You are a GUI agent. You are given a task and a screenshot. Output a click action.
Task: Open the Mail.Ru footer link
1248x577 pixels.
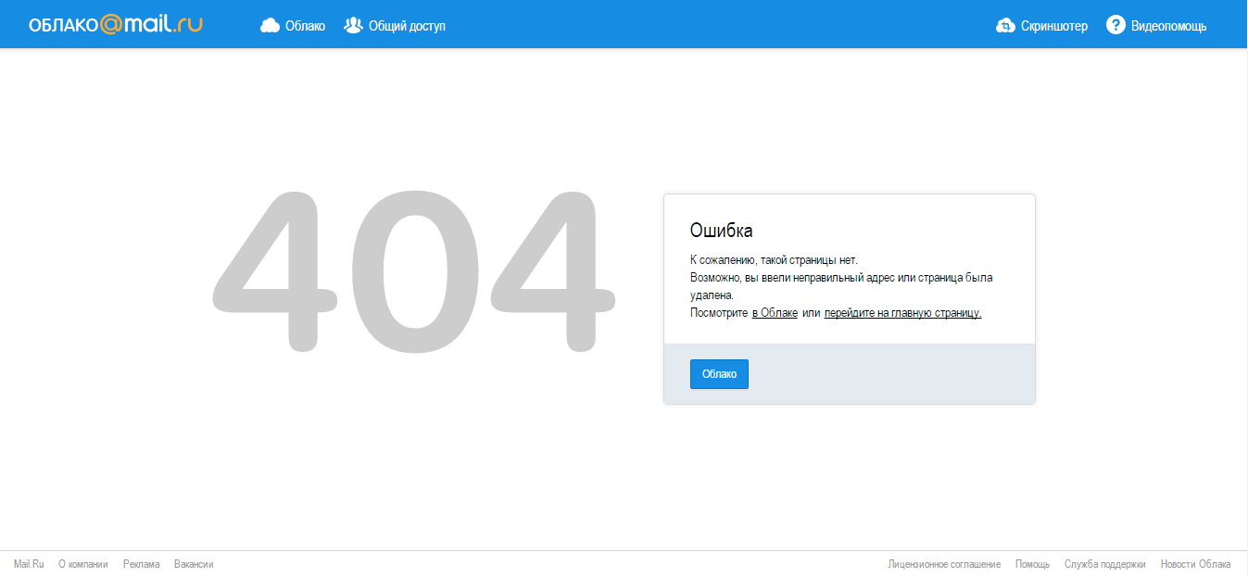point(29,564)
